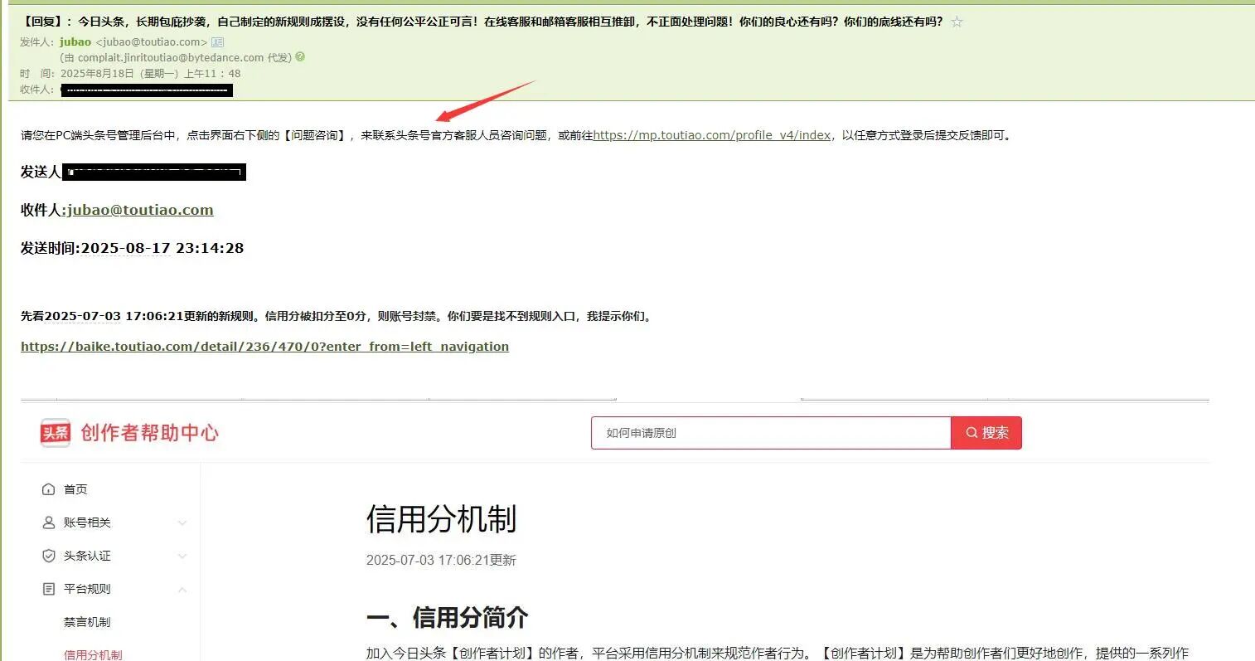
Task: Collapse the 平台规则 sidebar section chevron
Action: (x=182, y=589)
